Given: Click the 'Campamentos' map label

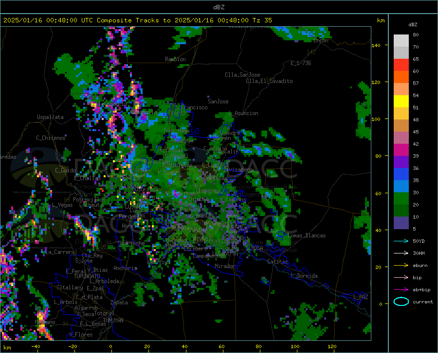Looking at the screenshot, I should 209,256.
